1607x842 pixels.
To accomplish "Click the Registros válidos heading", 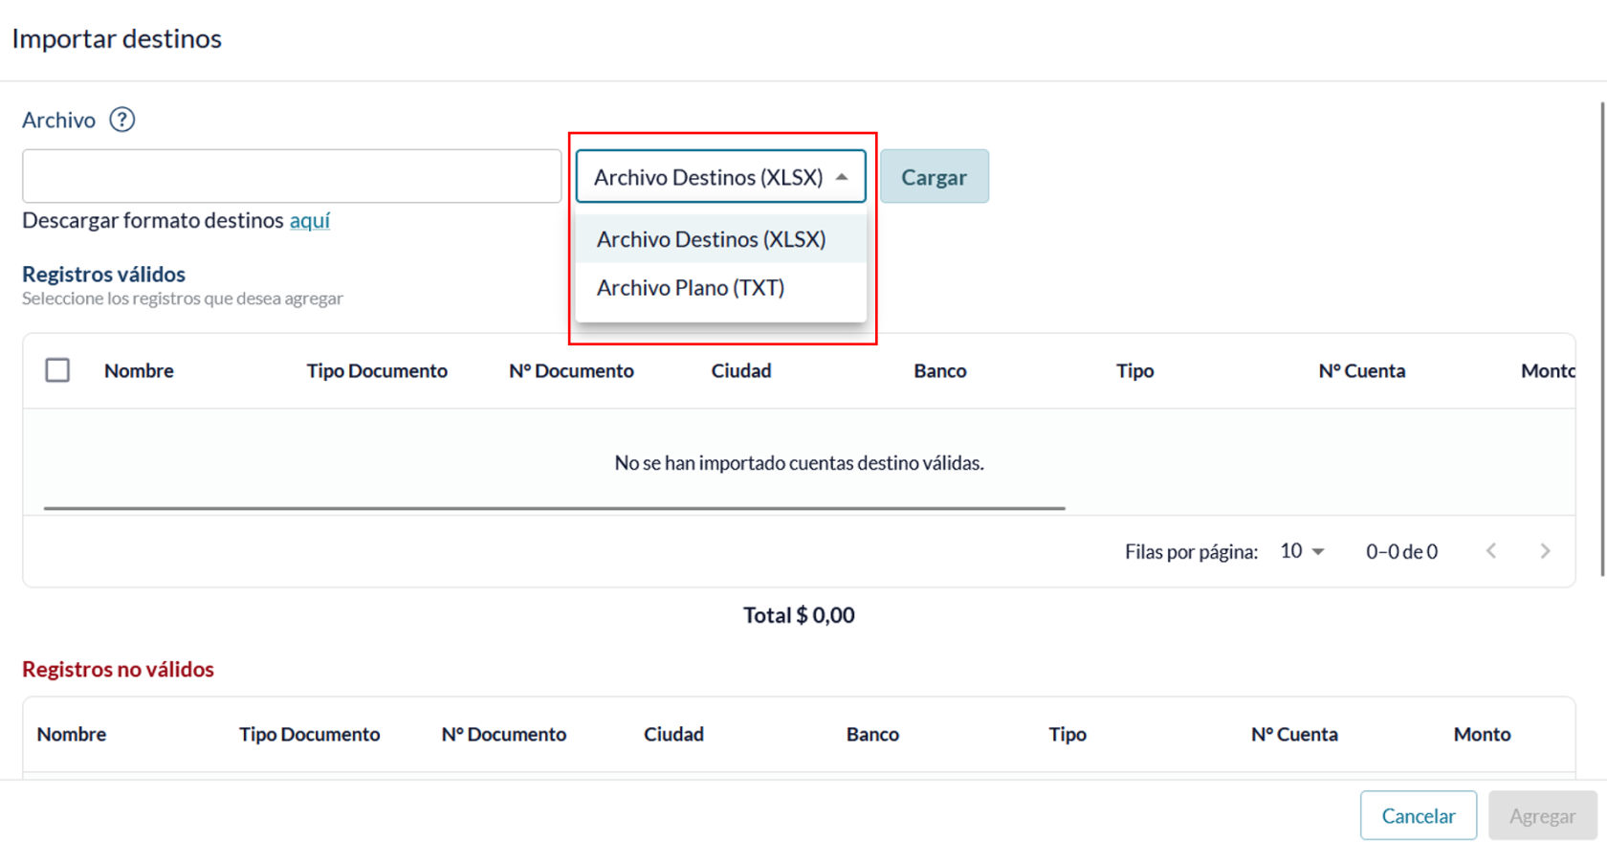I will tap(104, 274).
